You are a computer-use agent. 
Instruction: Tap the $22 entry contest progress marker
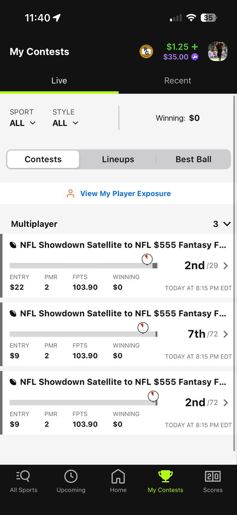tap(147, 259)
